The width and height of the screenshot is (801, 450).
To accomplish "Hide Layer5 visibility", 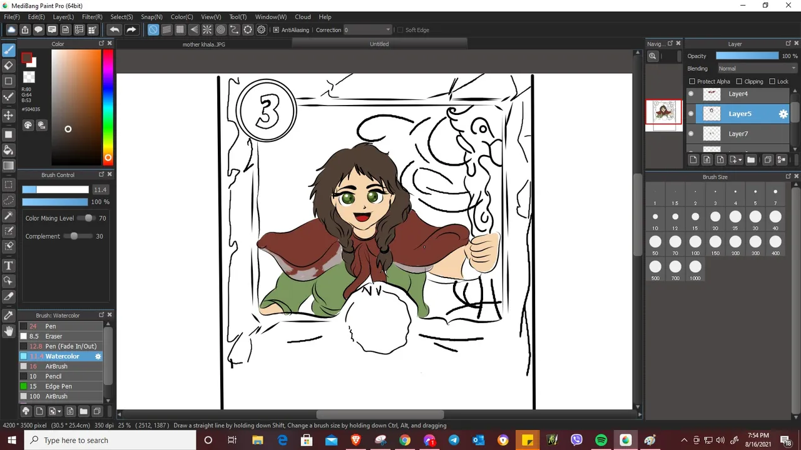I will coord(691,114).
